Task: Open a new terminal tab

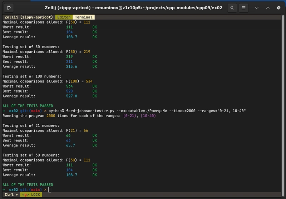Action: (x=9, y=8)
